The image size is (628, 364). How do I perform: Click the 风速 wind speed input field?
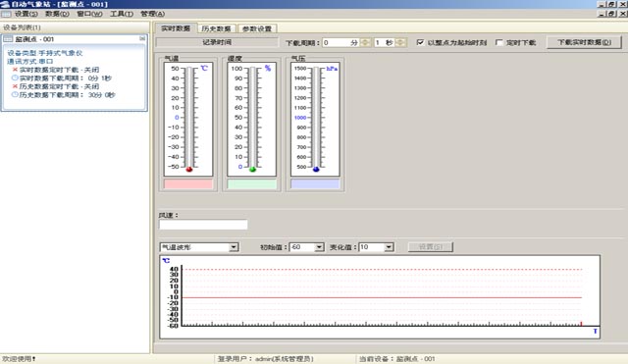pyautogui.click(x=203, y=225)
